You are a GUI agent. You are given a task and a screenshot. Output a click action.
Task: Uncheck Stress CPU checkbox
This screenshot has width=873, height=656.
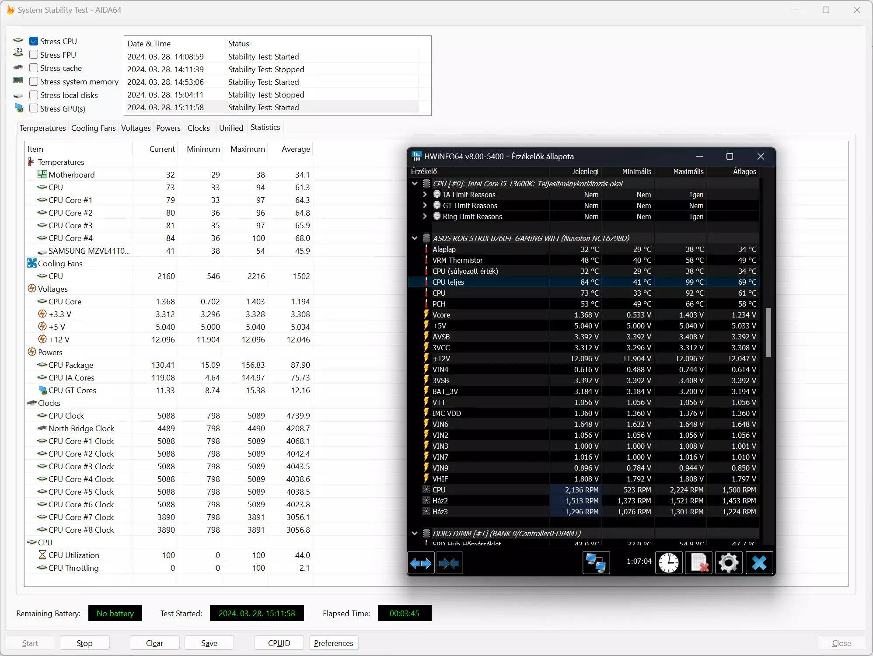click(x=34, y=41)
